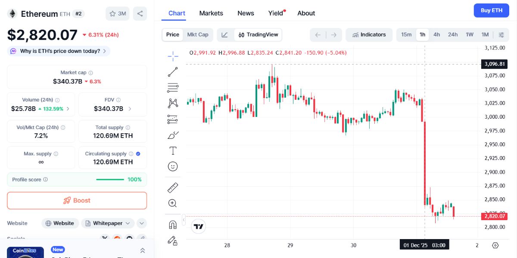
Task: Redo with the right arrow button
Action: [334, 35]
